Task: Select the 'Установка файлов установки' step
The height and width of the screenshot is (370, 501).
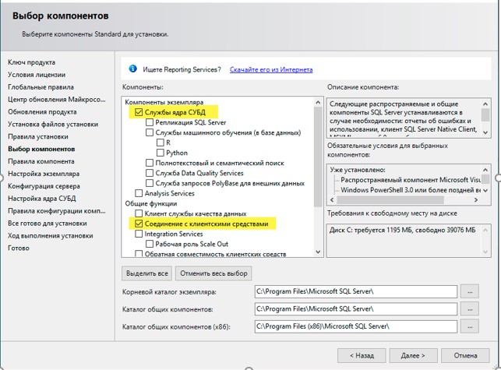Action: 53,125
